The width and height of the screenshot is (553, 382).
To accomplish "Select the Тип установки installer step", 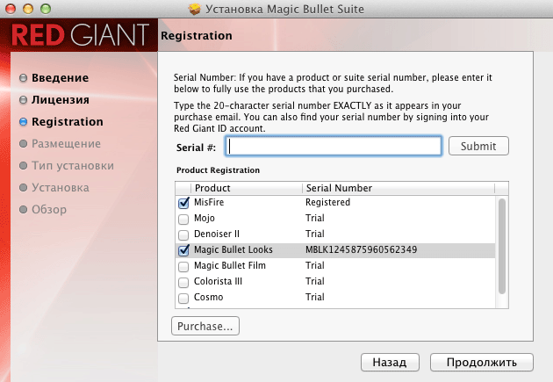I will [x=67, y=165].
